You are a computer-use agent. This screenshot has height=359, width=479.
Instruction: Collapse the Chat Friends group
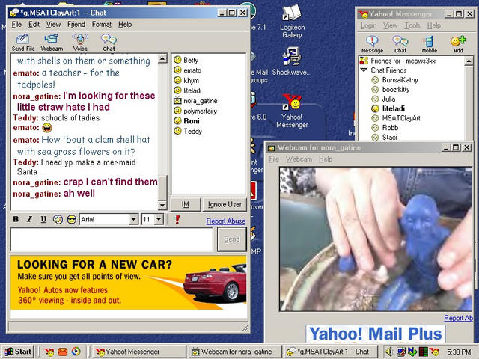[364, 70]
